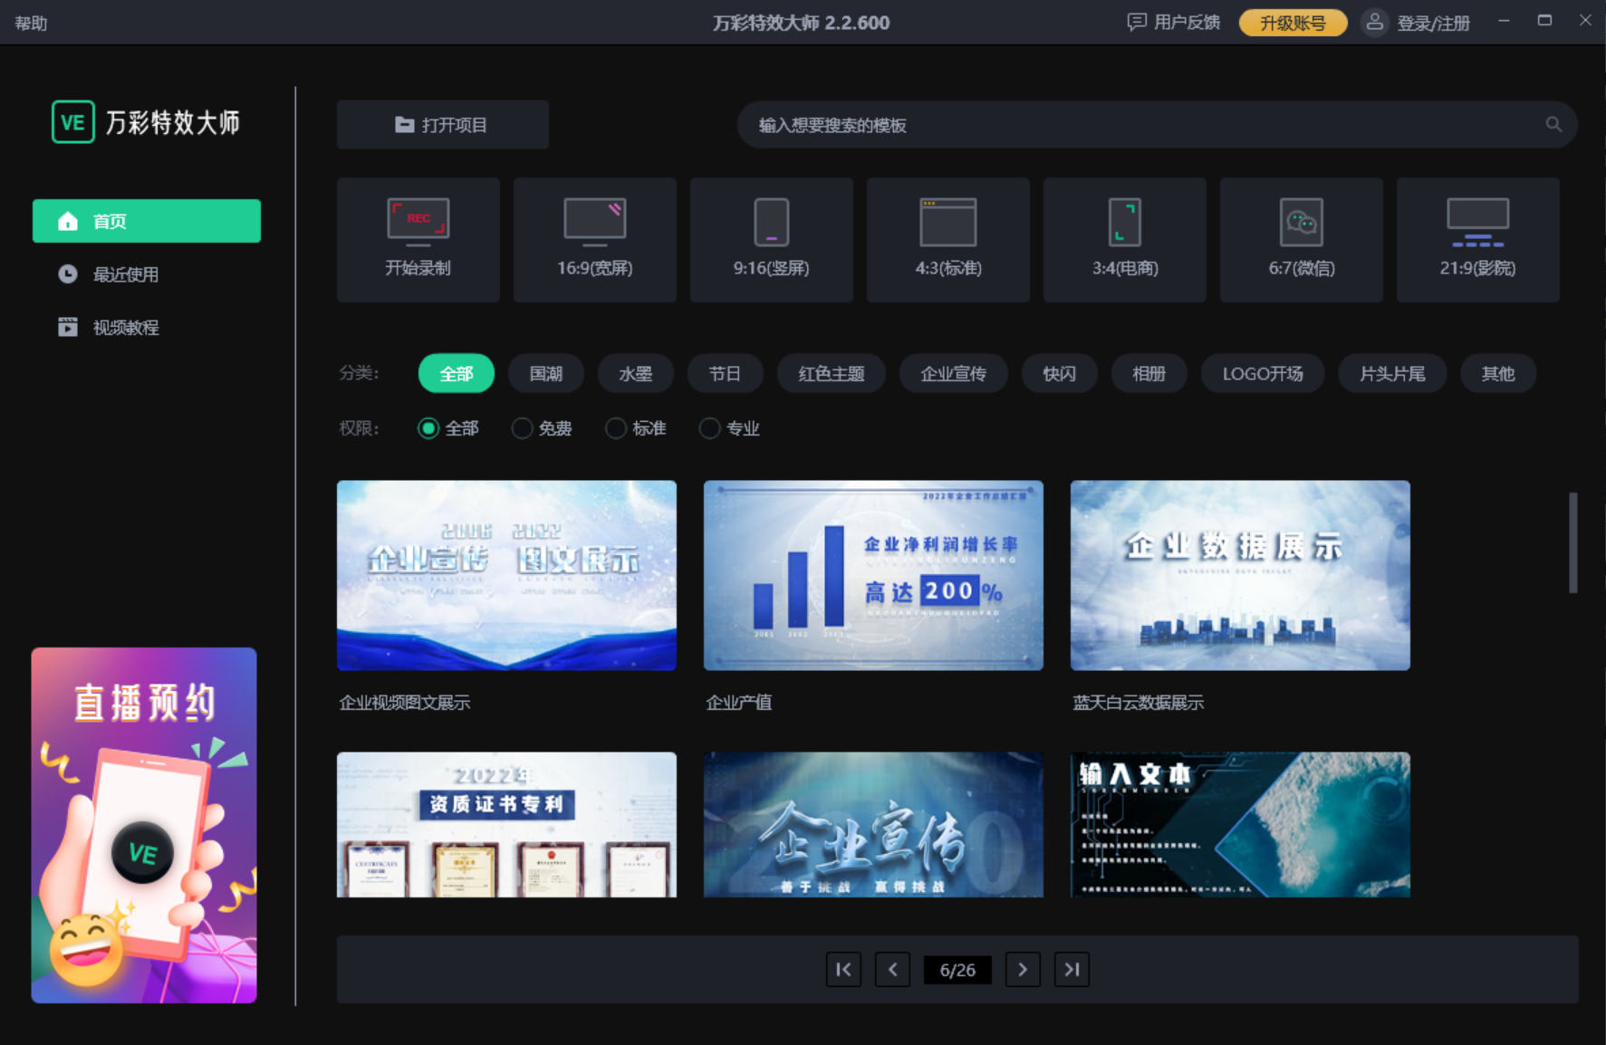This screenshot has width=1606, height=1045.
Task: Click the 企业视频图文展示 template title
Action: (x=405, y=703)
